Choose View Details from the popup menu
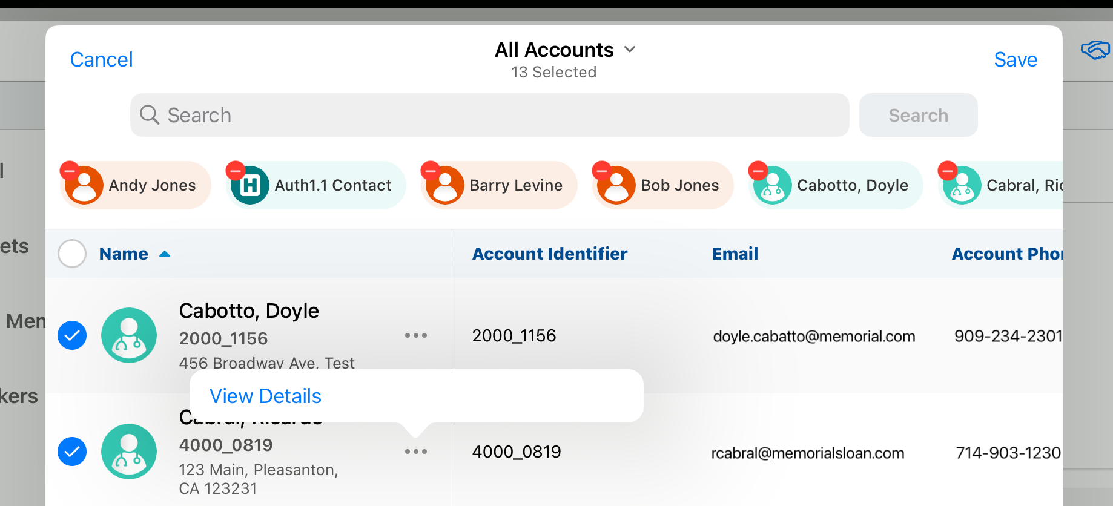 tap(265, 396)
